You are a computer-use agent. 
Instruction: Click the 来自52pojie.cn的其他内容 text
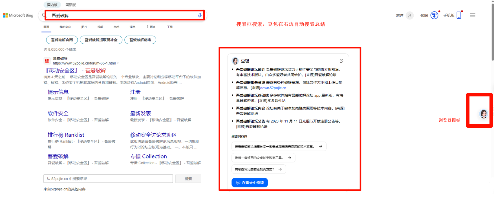click(65, 189)
